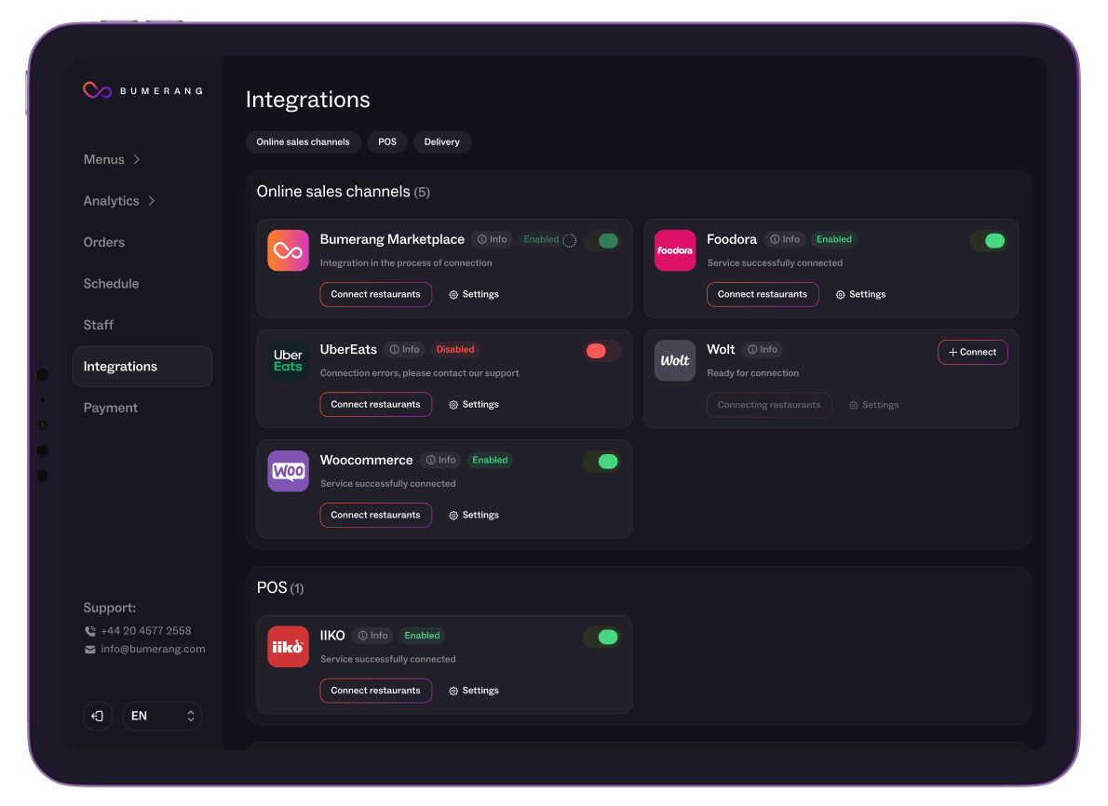Open Info for UberEats
Viewport: 1108px width, 806px height.
(405, 350)
